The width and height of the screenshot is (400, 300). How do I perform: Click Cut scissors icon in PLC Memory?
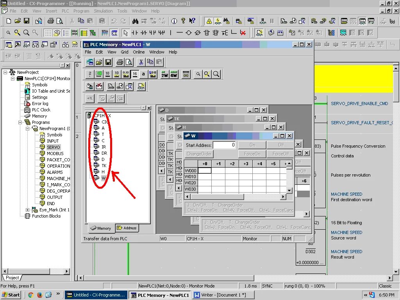click(x=141, y=62)
